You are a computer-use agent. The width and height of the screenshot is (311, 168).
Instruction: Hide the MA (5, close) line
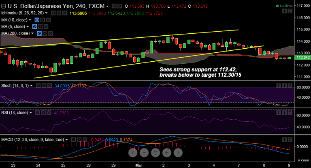tap(34, 27)
